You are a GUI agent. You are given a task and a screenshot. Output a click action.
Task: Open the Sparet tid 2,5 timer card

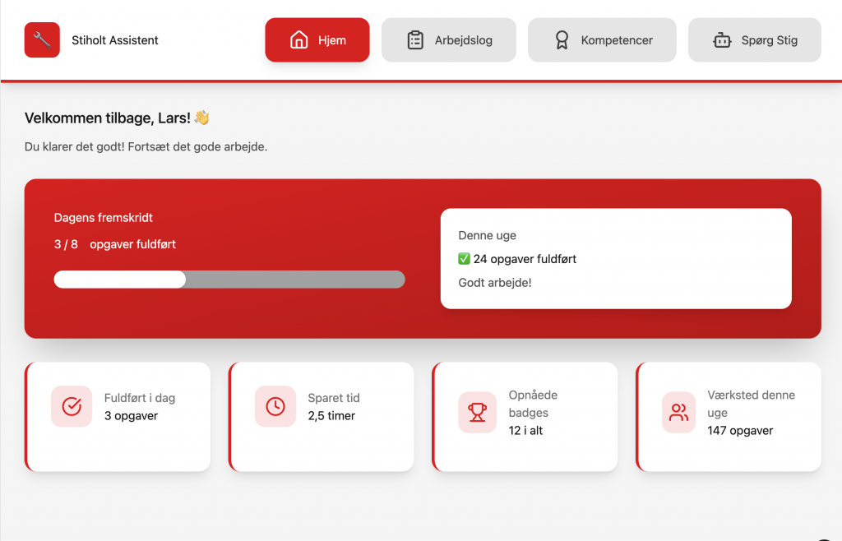[322, 417]
